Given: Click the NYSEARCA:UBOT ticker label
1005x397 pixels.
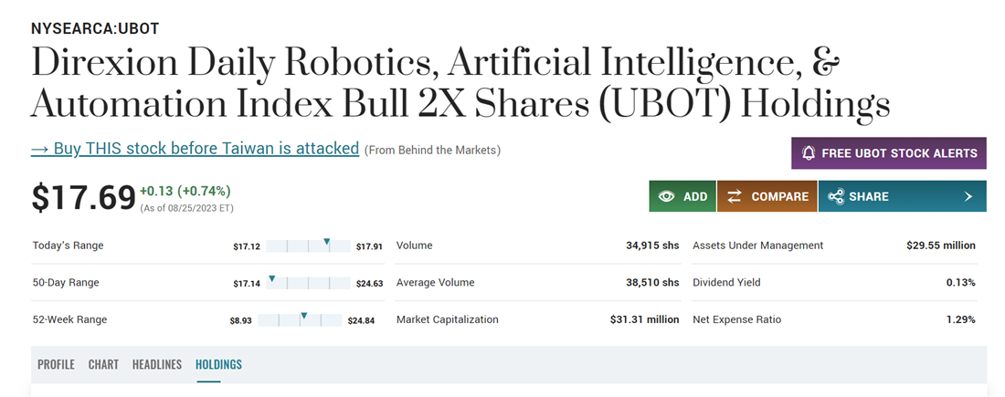Looking at the screenshot, I should click(95, 28).
